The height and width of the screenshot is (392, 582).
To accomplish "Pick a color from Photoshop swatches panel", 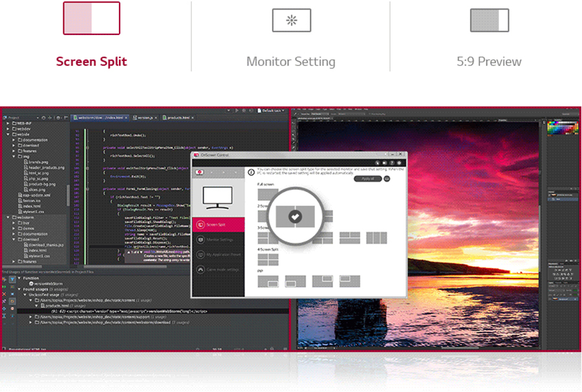I will [x=563, y=128].
